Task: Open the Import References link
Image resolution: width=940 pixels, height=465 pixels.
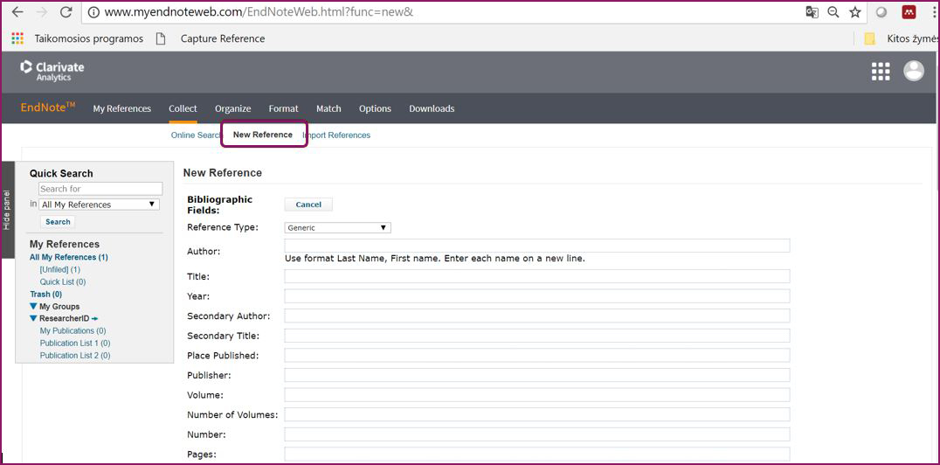Action: 338,135
